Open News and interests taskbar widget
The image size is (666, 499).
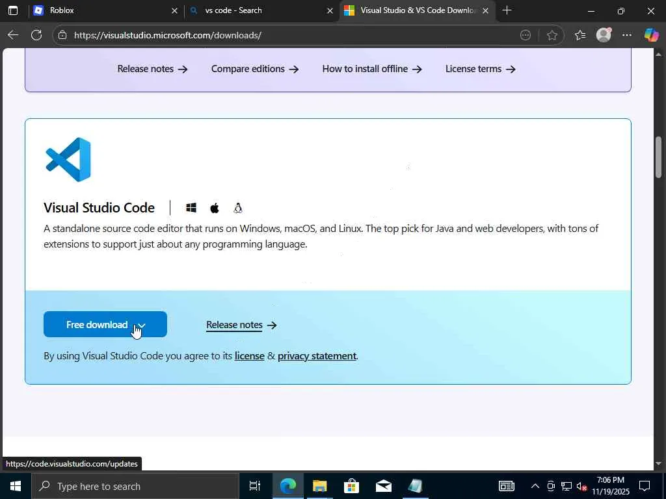point(506,486)
